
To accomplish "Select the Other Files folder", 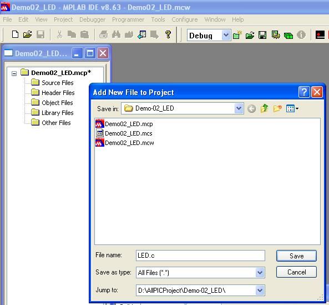I will [x=51, y=123].
